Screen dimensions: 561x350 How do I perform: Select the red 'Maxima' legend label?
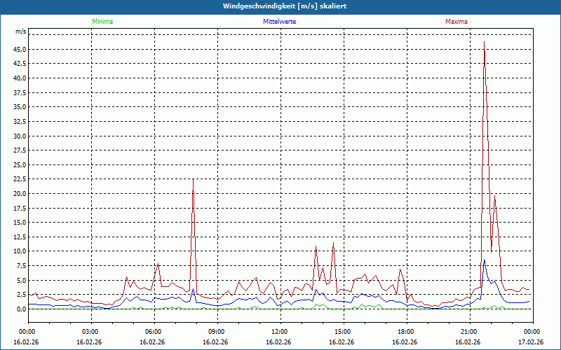(457, 22)
